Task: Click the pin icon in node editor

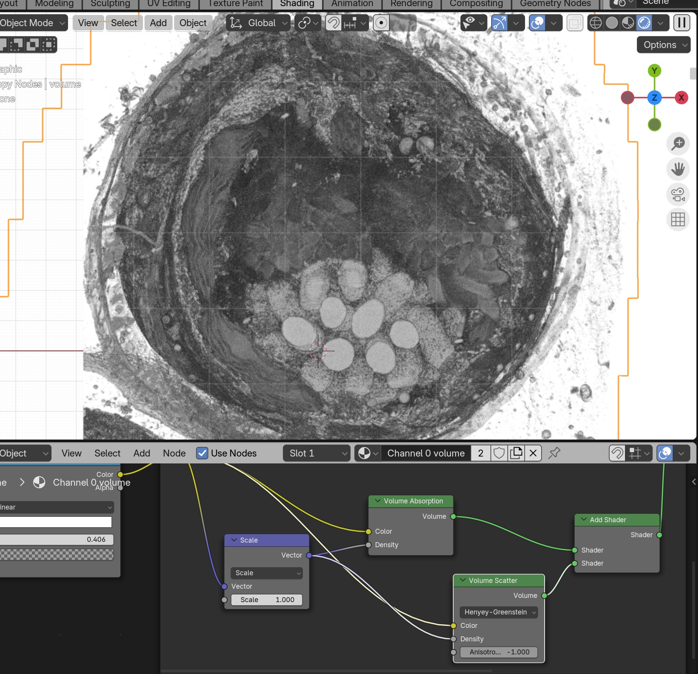Action: click(554, 453)
